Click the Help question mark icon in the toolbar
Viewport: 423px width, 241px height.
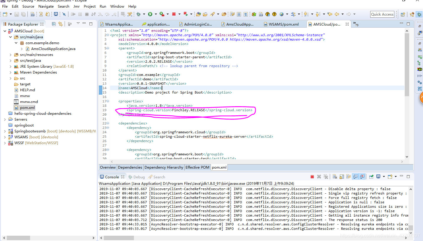pyautogui.click(x=274, y=14)
